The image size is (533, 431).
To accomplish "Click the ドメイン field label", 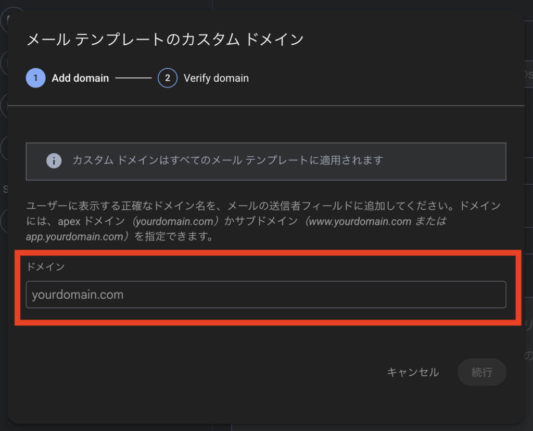I will 45,267.
